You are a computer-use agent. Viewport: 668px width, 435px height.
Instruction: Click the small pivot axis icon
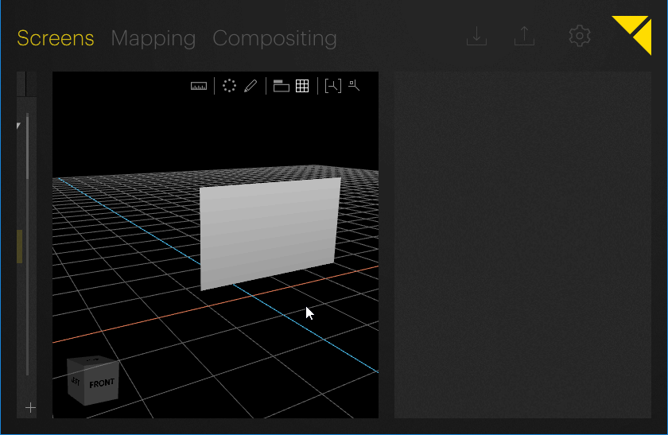click(x=355, y=86)
